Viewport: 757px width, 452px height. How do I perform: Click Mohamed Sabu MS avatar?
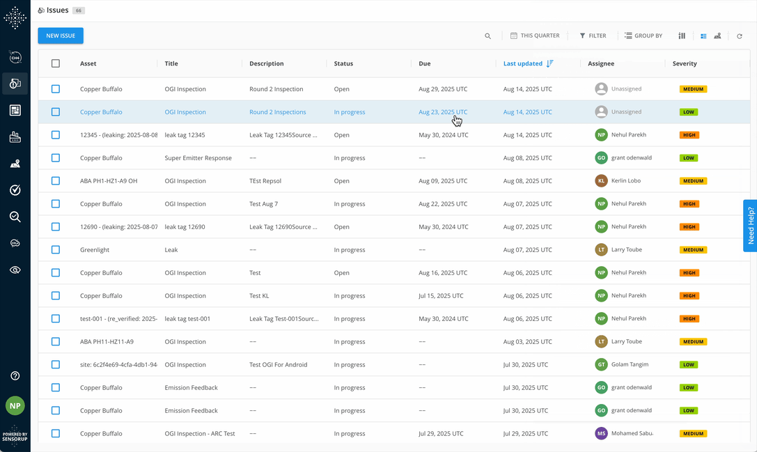coord(601,433)
